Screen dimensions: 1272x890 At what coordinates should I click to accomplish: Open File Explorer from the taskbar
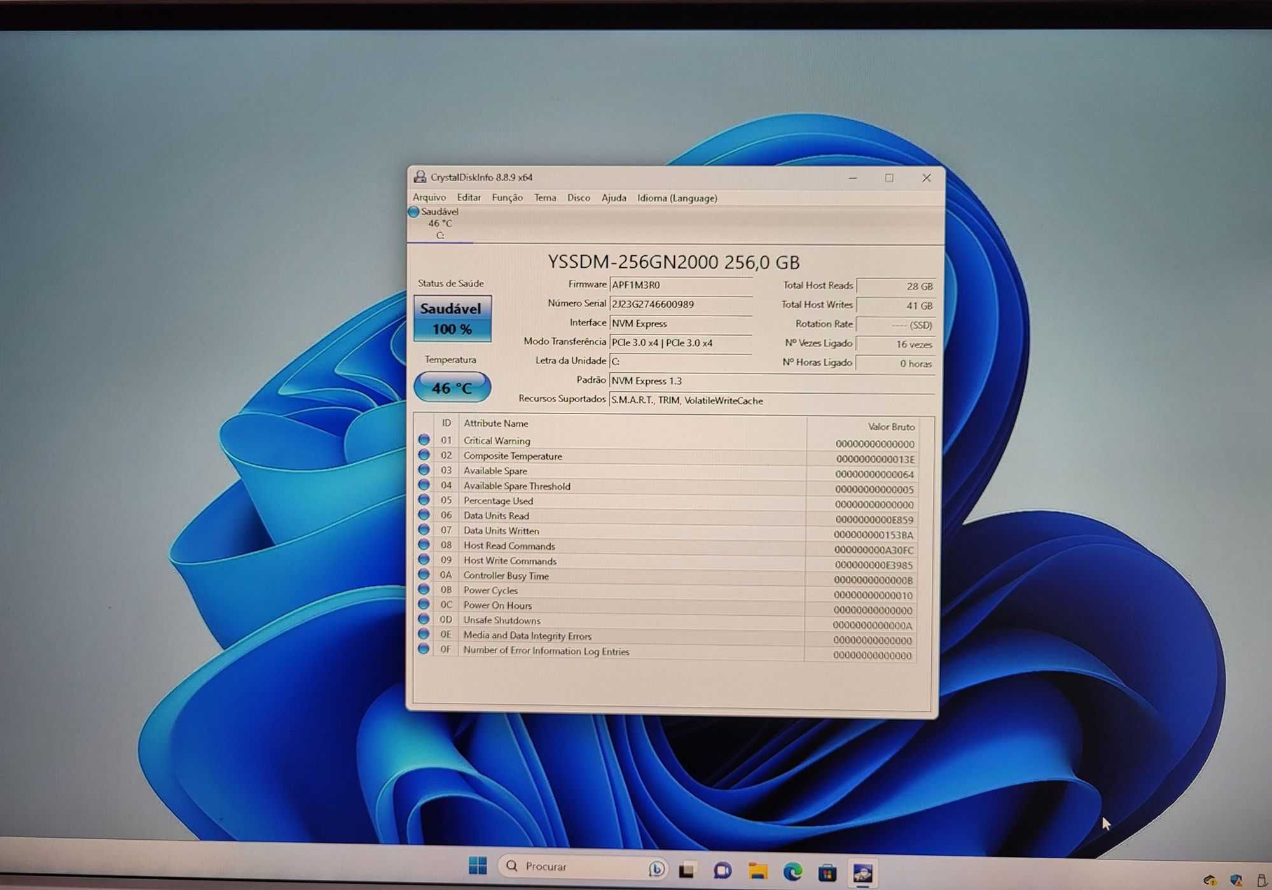pos(757,871)
